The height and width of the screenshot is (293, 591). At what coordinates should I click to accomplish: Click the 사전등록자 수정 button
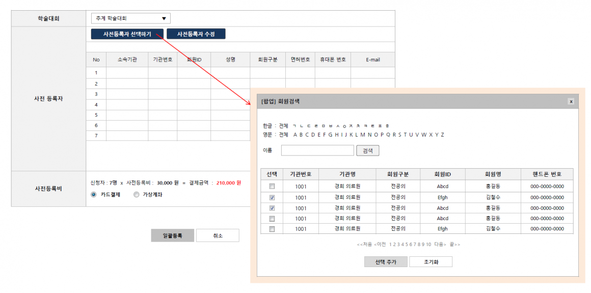click(x=196, y=34)
